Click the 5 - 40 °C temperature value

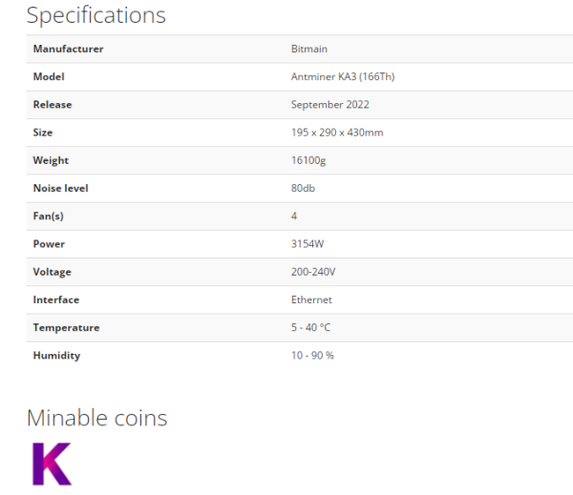tap(310, 327)
